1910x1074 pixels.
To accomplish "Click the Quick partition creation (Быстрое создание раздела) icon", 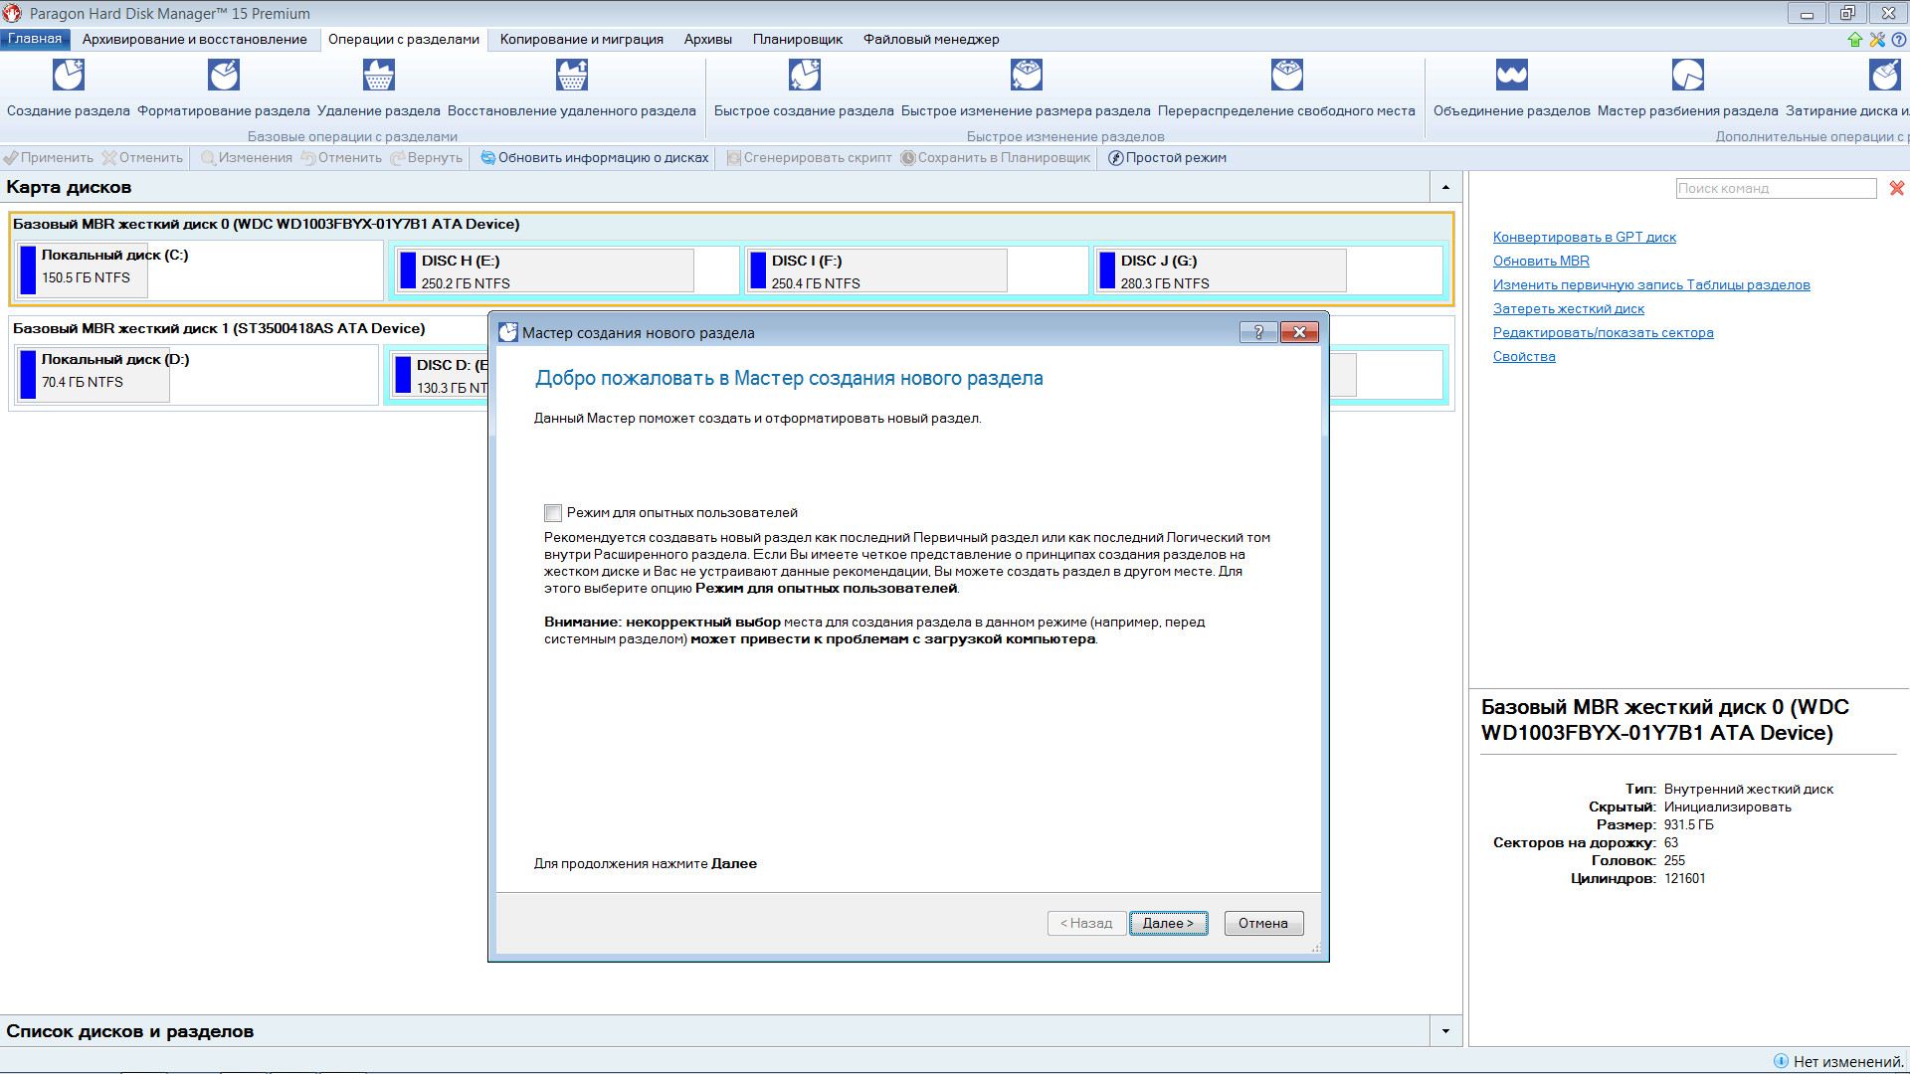I will coord(804,76).
